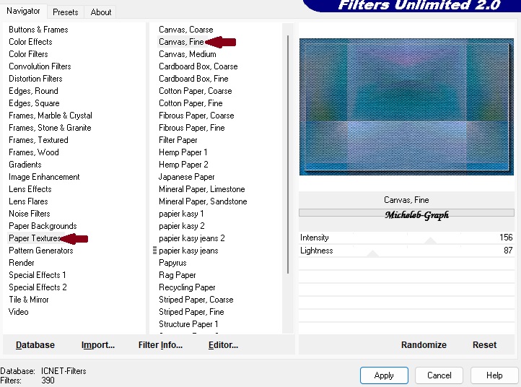Screen dimensions: 521x387
Task: Click the filter preview image
Action: pyautogui.click(x=408, y=107)
